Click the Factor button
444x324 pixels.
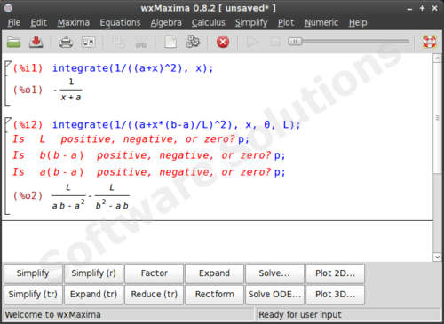pos(155,273)
